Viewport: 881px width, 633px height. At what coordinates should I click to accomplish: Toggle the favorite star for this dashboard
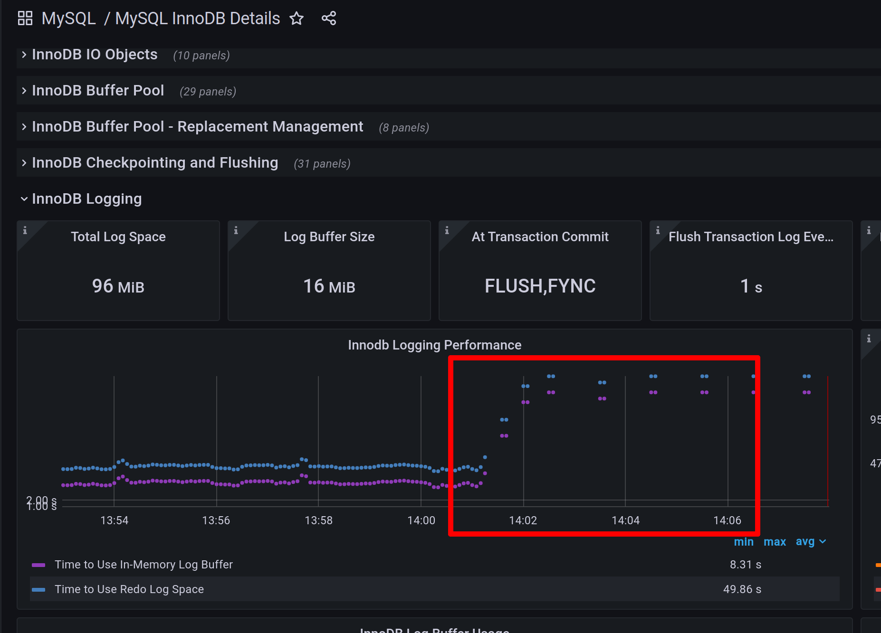[296, 18]
